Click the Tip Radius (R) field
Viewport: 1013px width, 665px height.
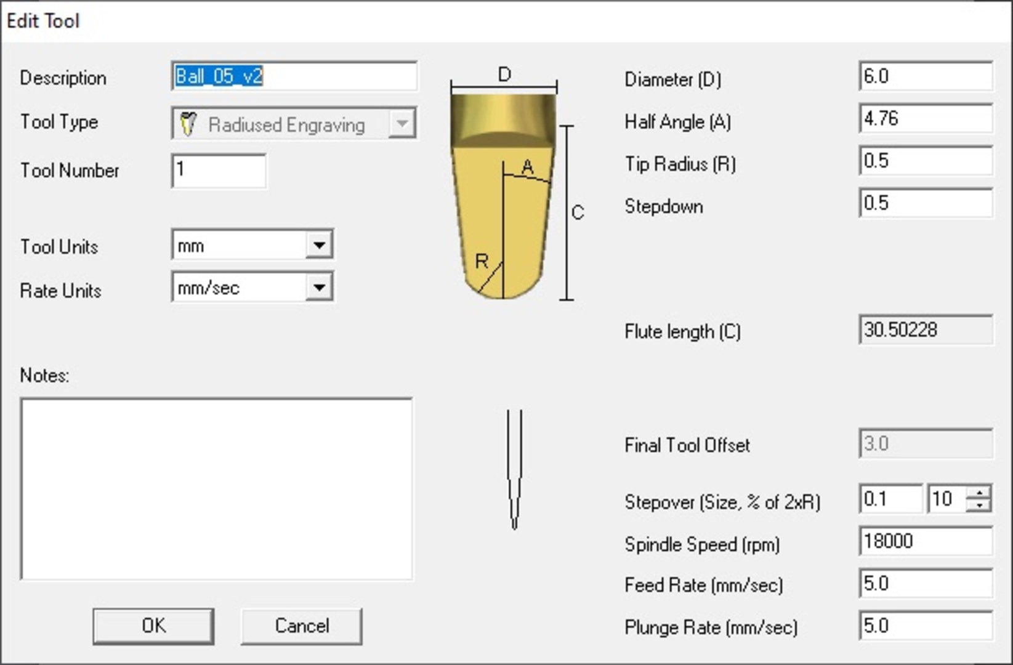coord(926,161)
